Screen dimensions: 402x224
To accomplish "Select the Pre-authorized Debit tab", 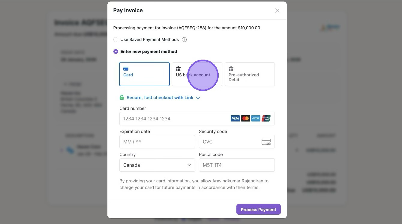I will [x=250, y=74].
